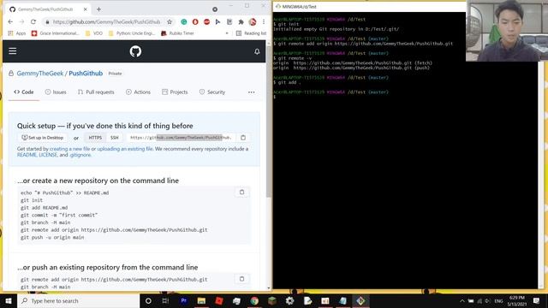This screenshot has height=308, width=548.
Task: Copy the quick setup repository URL
Action: 243,138
